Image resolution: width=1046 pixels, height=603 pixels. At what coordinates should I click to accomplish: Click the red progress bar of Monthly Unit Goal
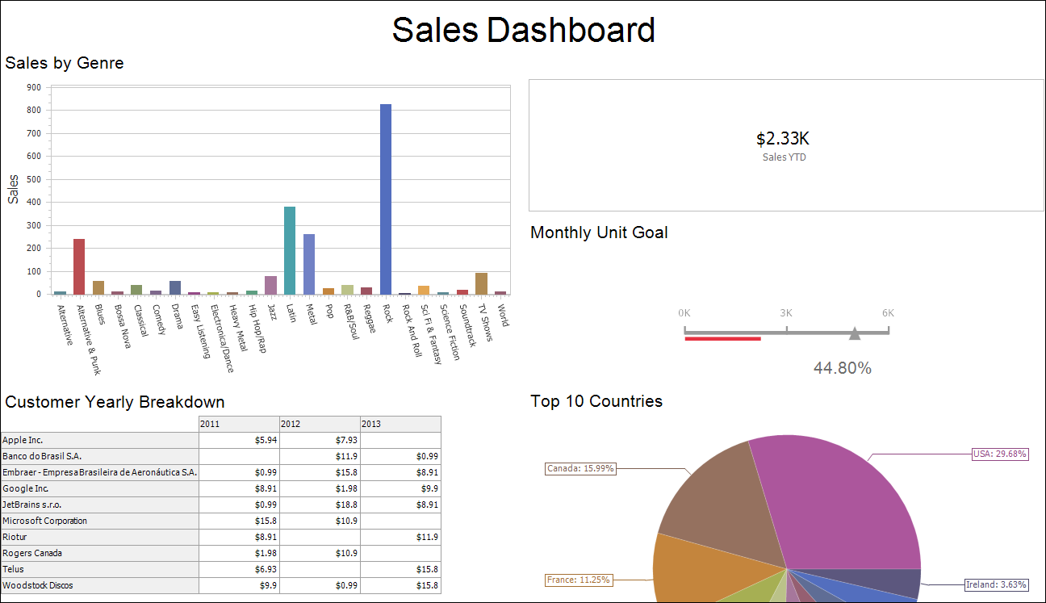722,339
